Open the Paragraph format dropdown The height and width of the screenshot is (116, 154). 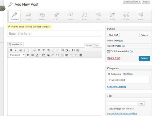point(17,55)
